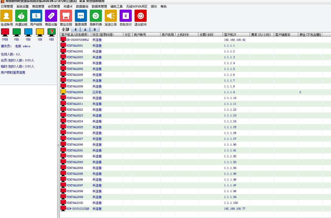The height and width of the screenshot is (218, 331).
Task: Open 商品出售 product sale icon
Action: (51, 16)
